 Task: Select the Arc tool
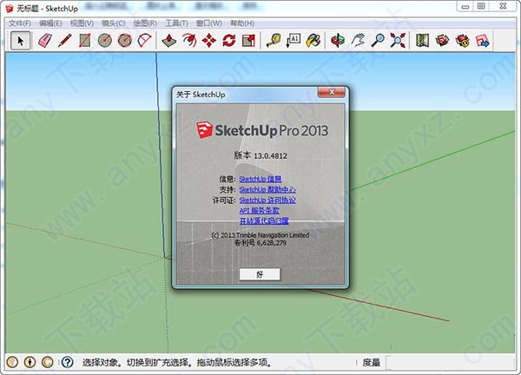pyautogui.click(x=144, y=41)
